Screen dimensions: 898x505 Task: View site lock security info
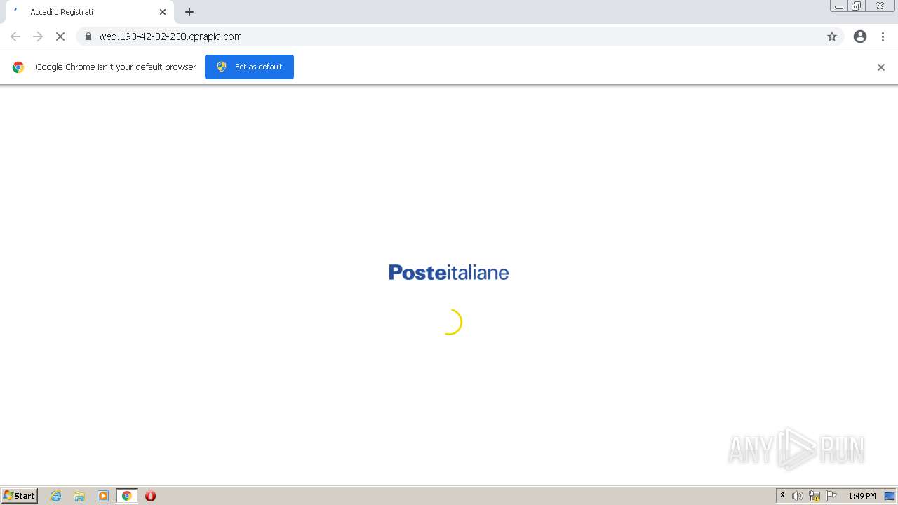coord(88,36)
